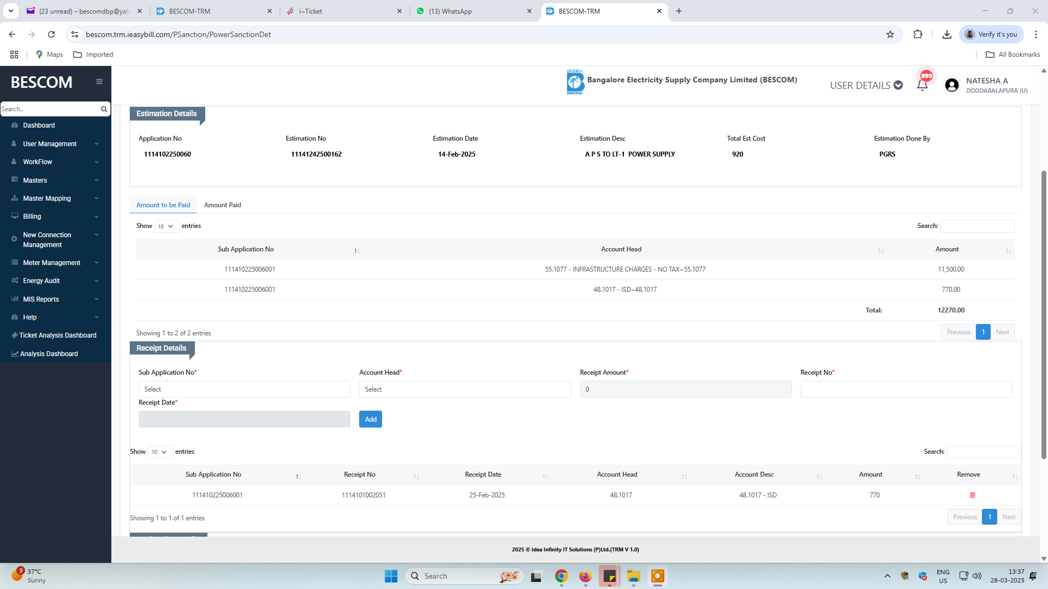Sort the Receipt No column

coord(416,476)
